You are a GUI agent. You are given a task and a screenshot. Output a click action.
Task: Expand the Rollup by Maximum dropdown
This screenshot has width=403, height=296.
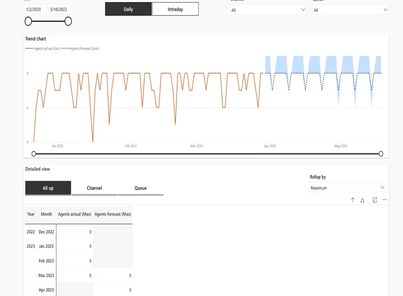(x=347, y=188)
